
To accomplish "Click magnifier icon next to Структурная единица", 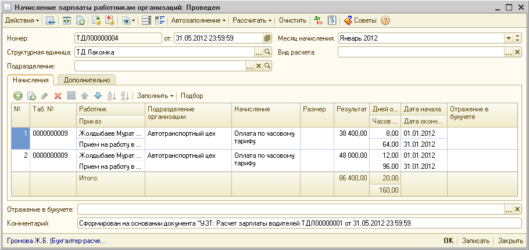I will pos(268,52).
